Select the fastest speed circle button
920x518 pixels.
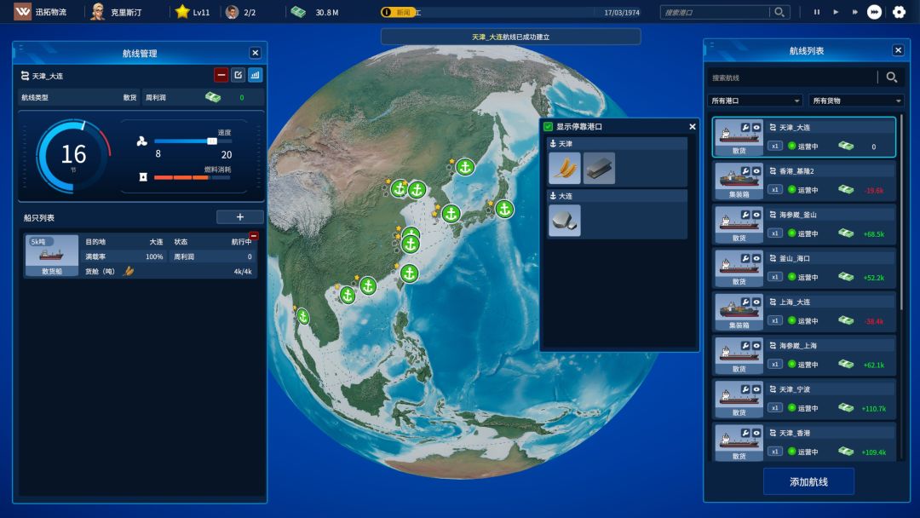click(874, 12)
